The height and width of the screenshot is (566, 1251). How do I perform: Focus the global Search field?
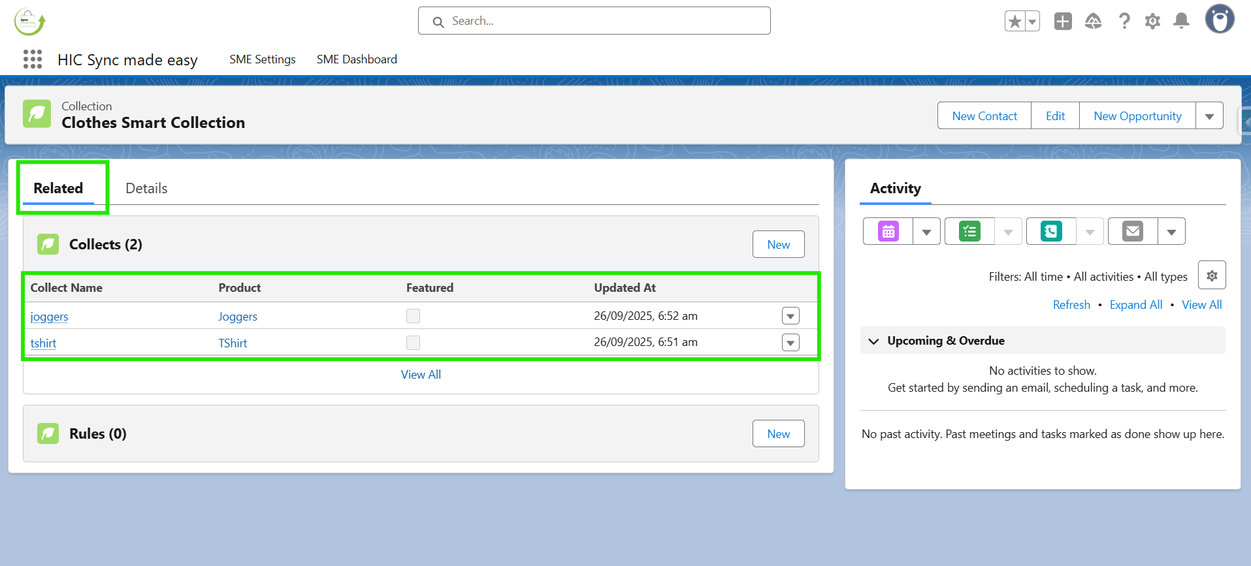point(594,21)
